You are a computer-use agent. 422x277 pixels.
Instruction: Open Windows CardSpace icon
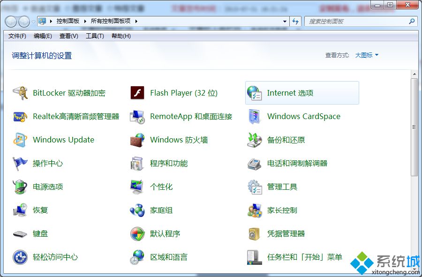click(x=254, y=116)
